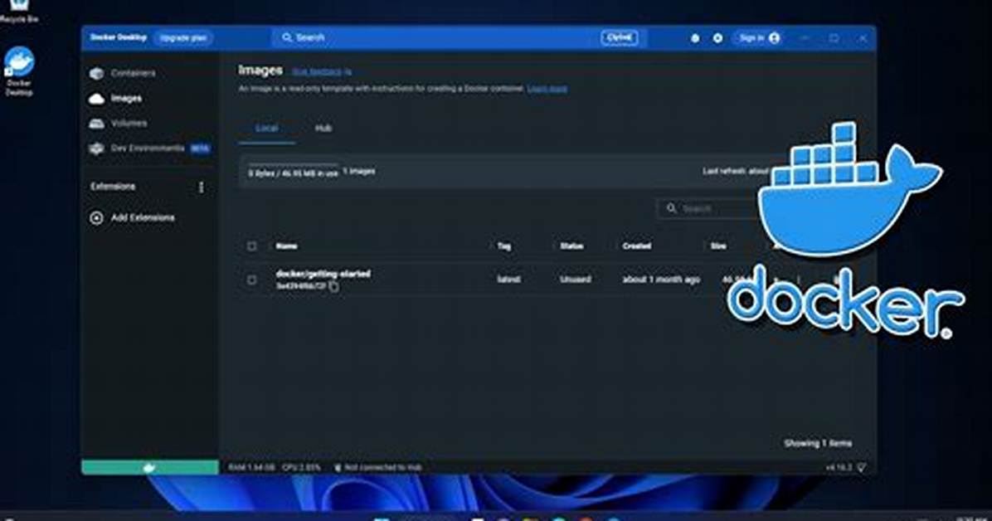
Task: Click the RAM usage status text
Action: pyautogui.click(x=252, y=468)
